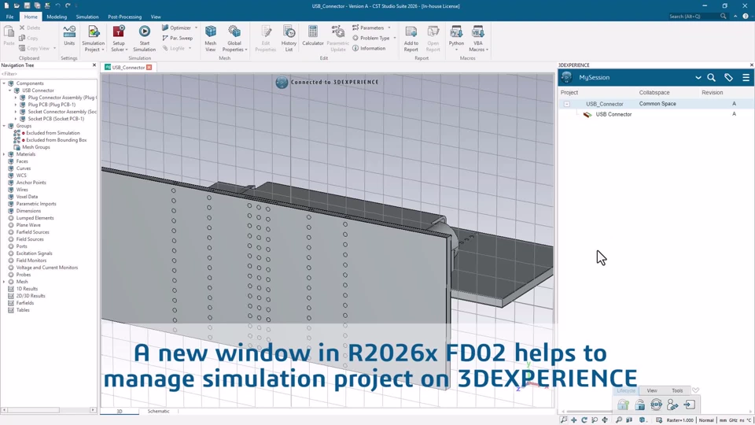The image size is (755, 425).
Task: Click the 3D cube view icon in status bar
Action: [643, 420]
